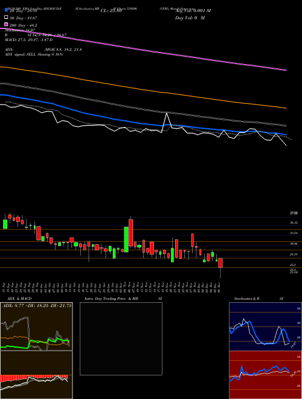Image resolution: width=302 pixels, height=399 pixels.
Task: Click the magenta 200 Day EMA legend swatch
Action: tap(6, 25)
